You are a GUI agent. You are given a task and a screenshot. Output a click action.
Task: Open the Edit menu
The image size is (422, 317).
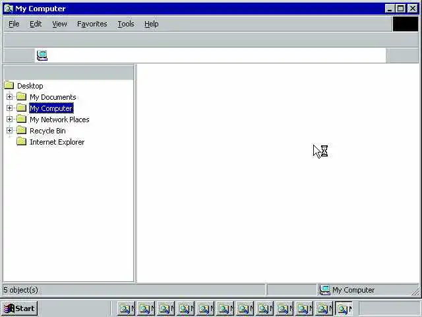pos(36,24)
